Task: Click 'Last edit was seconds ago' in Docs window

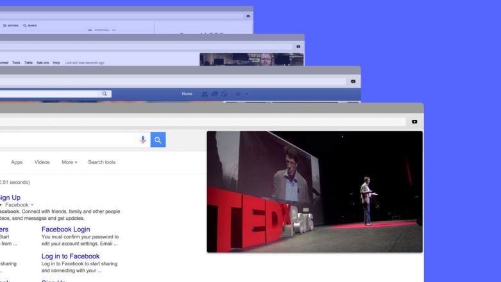Action: [x=85, y=63]
